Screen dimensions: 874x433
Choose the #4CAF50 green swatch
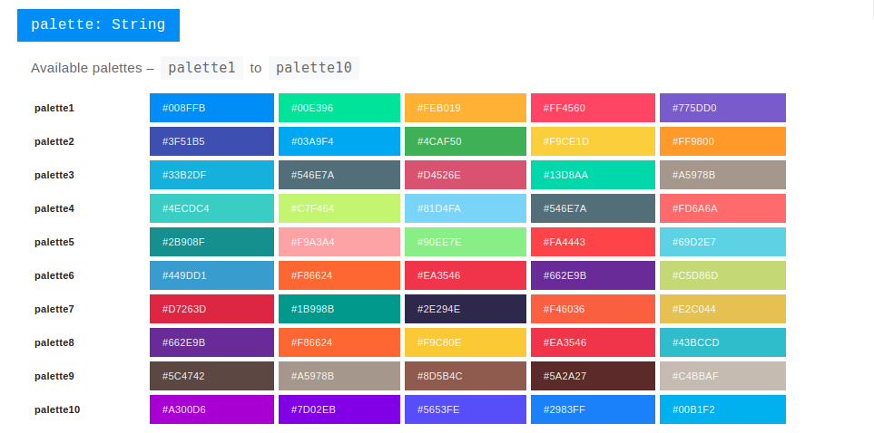[465, 141]
